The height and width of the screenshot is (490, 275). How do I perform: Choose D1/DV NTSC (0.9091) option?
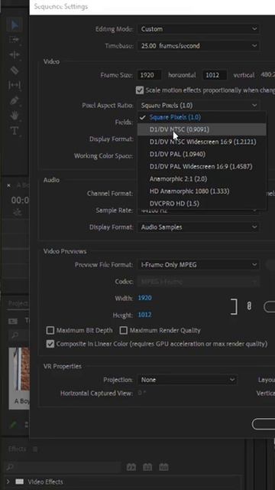pyautogui.click(x=202, y=129)
